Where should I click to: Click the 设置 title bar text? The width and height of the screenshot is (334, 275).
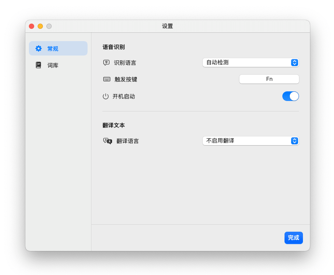coord(167,26)
